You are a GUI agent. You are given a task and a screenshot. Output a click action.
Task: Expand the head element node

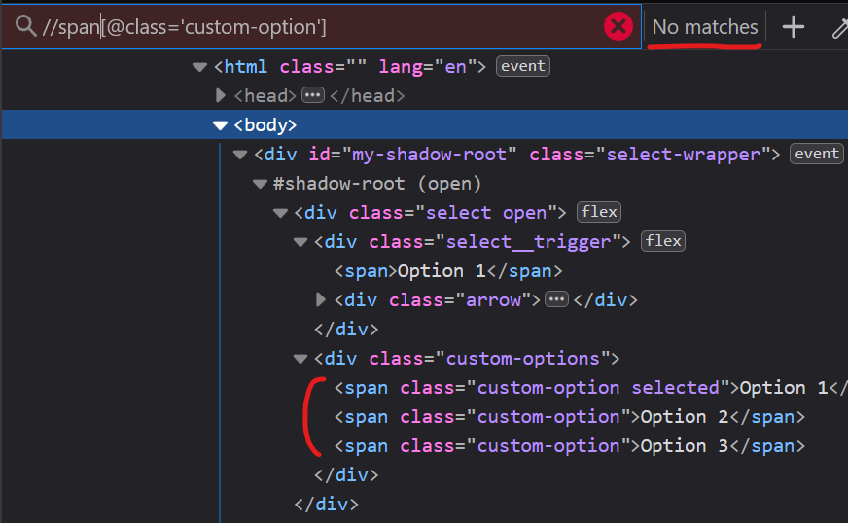tap(221, 95)
